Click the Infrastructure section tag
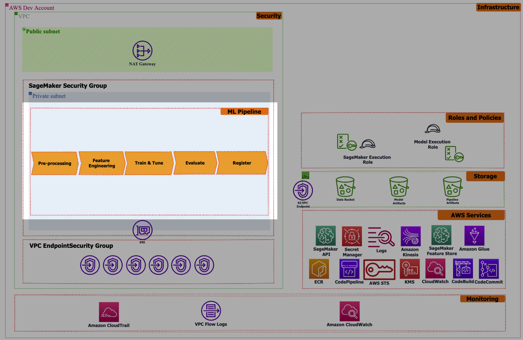The height and width of the screenshot is (340, 523). 498,7
